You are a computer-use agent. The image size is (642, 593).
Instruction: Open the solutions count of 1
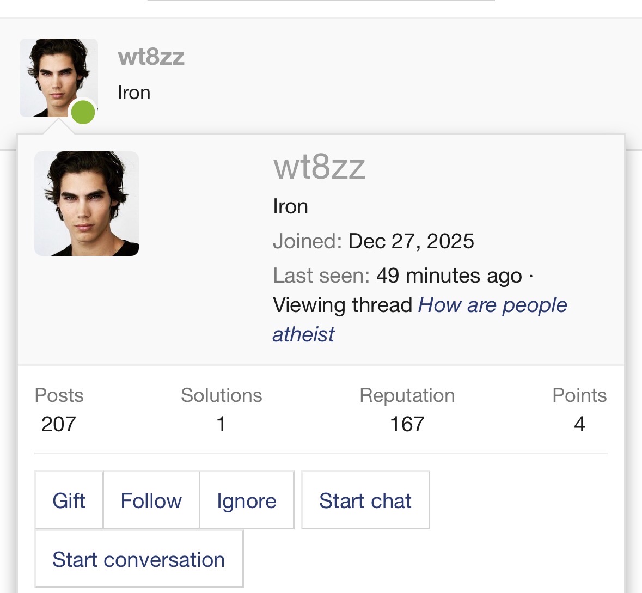coord(221,424)
